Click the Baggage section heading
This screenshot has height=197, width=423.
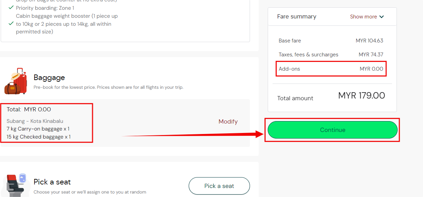pyautogui.click(x=49, y=78)
